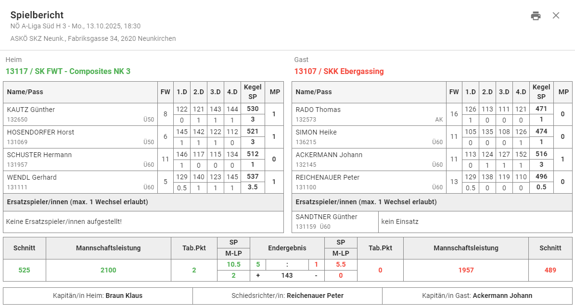
Task: Click the match date Mo., 13.10.2025, 18:30 line
Action: click(x=76, y=26)
